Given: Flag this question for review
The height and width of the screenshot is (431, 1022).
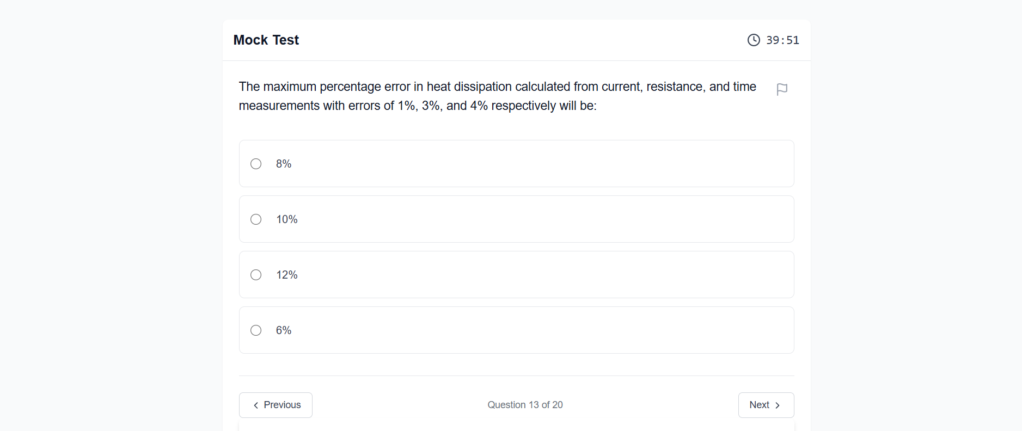Looking at the screenshot, I should [x=782, y=89].
